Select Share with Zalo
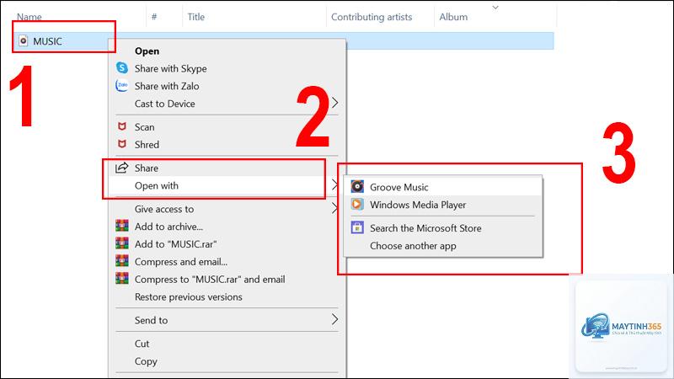Viewport: 674px width, 379px height. [x=167, y=86]
